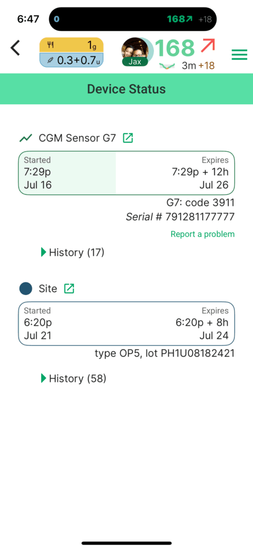
Task: Tap the mini glucose graph icon
Action: 167,66
